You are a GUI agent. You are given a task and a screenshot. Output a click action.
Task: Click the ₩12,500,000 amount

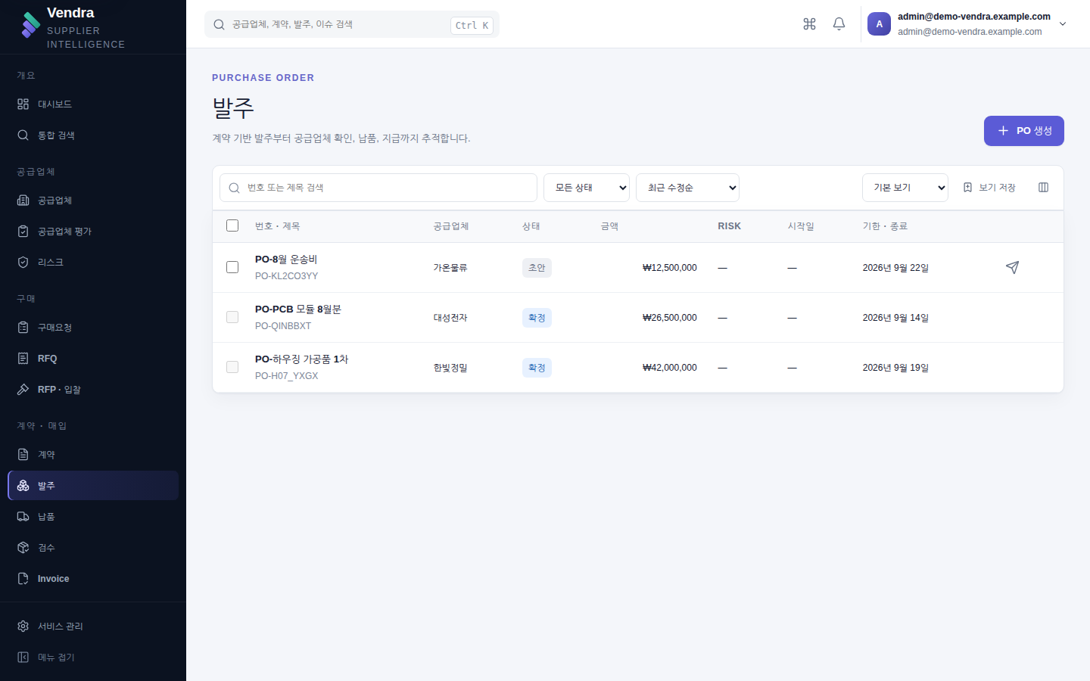670,268
